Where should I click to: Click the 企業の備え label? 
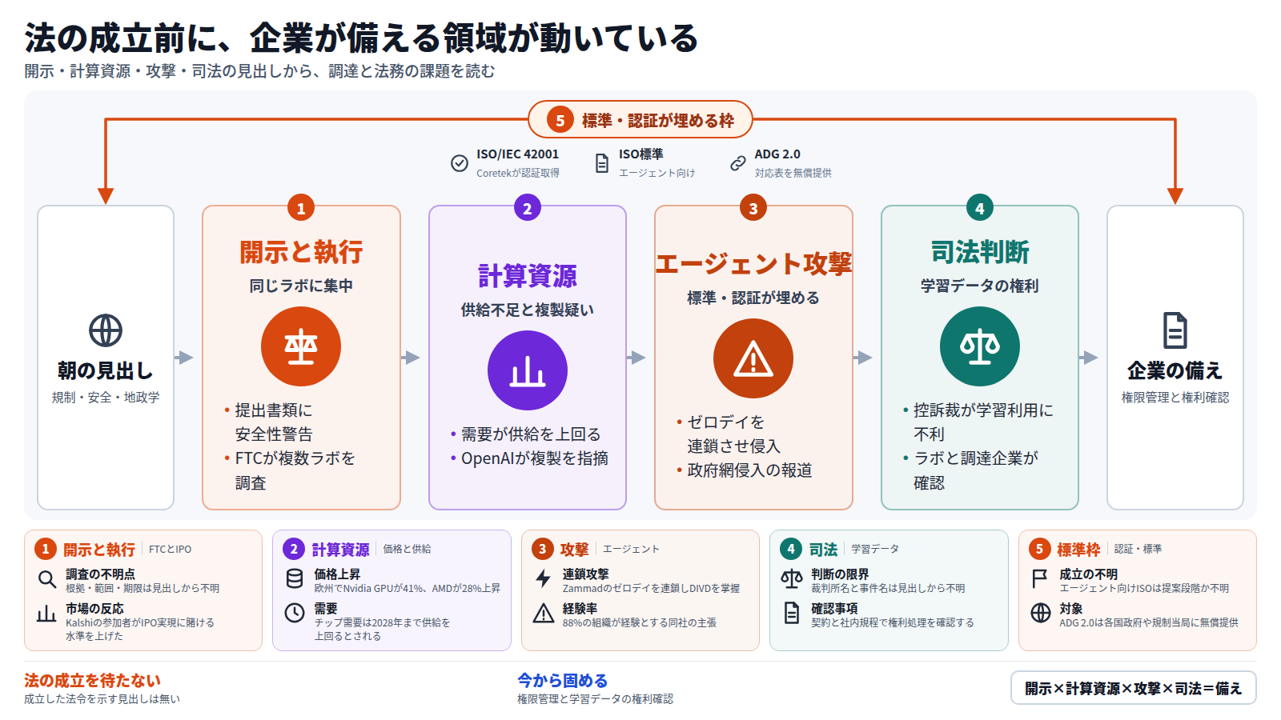[1175, 371]
